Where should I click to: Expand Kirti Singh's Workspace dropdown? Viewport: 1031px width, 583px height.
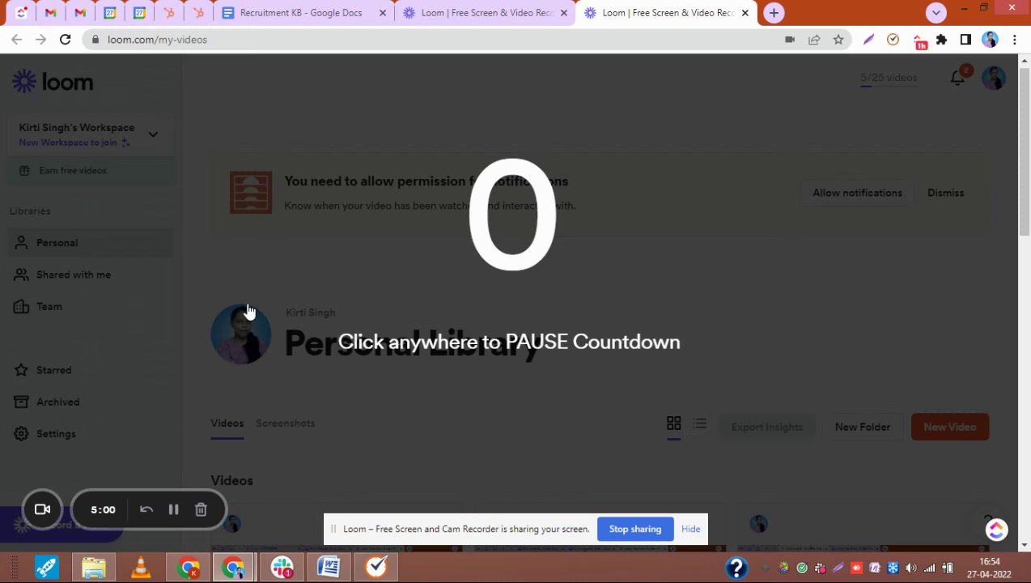coord(153,134)
